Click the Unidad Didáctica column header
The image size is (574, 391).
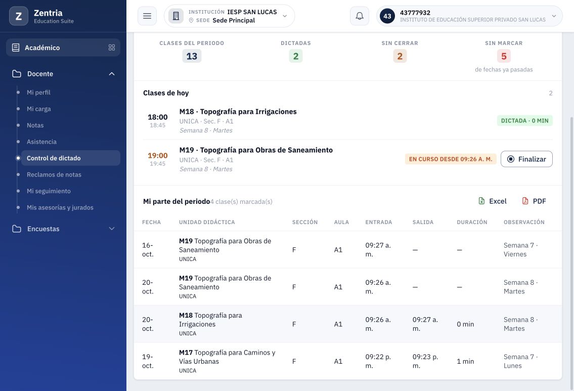point(207,222)
